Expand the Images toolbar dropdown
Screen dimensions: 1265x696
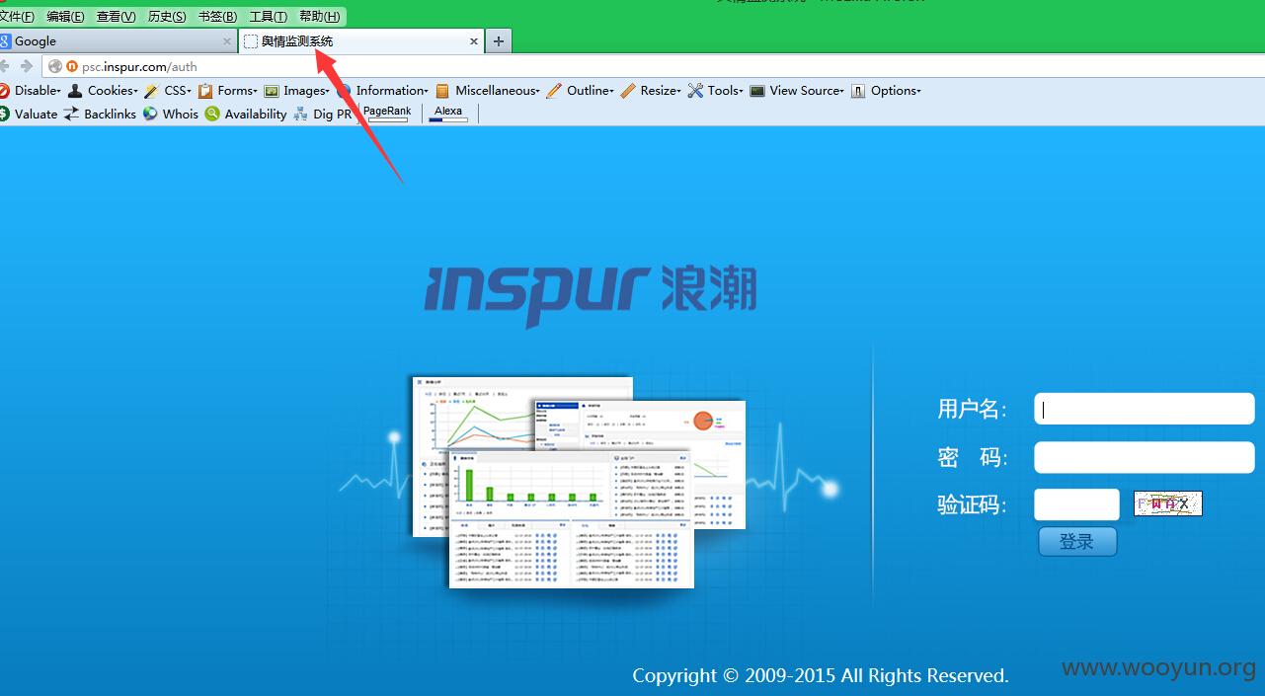(x=297, y=90)
